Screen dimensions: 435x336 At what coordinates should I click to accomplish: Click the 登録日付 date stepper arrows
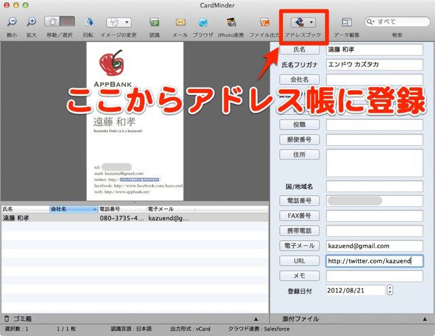(389, 290)
